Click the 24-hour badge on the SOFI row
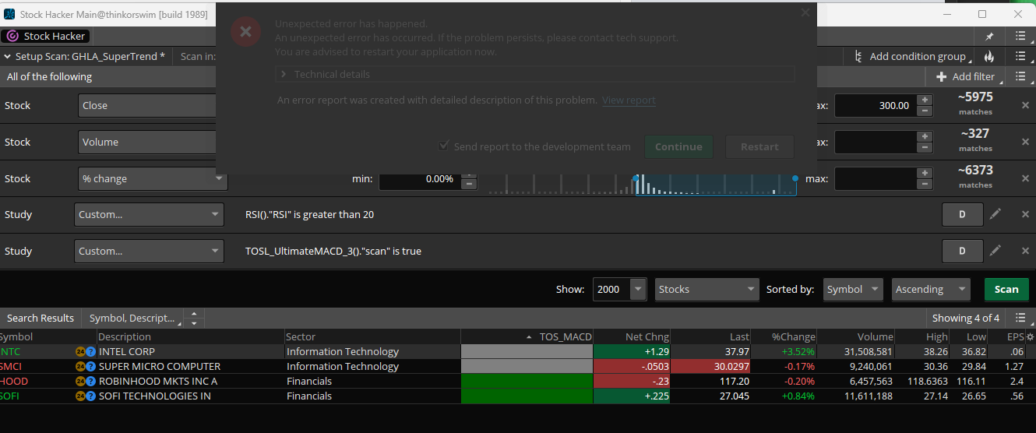Viewport: 1036px width, 433px height. (80, 396)
